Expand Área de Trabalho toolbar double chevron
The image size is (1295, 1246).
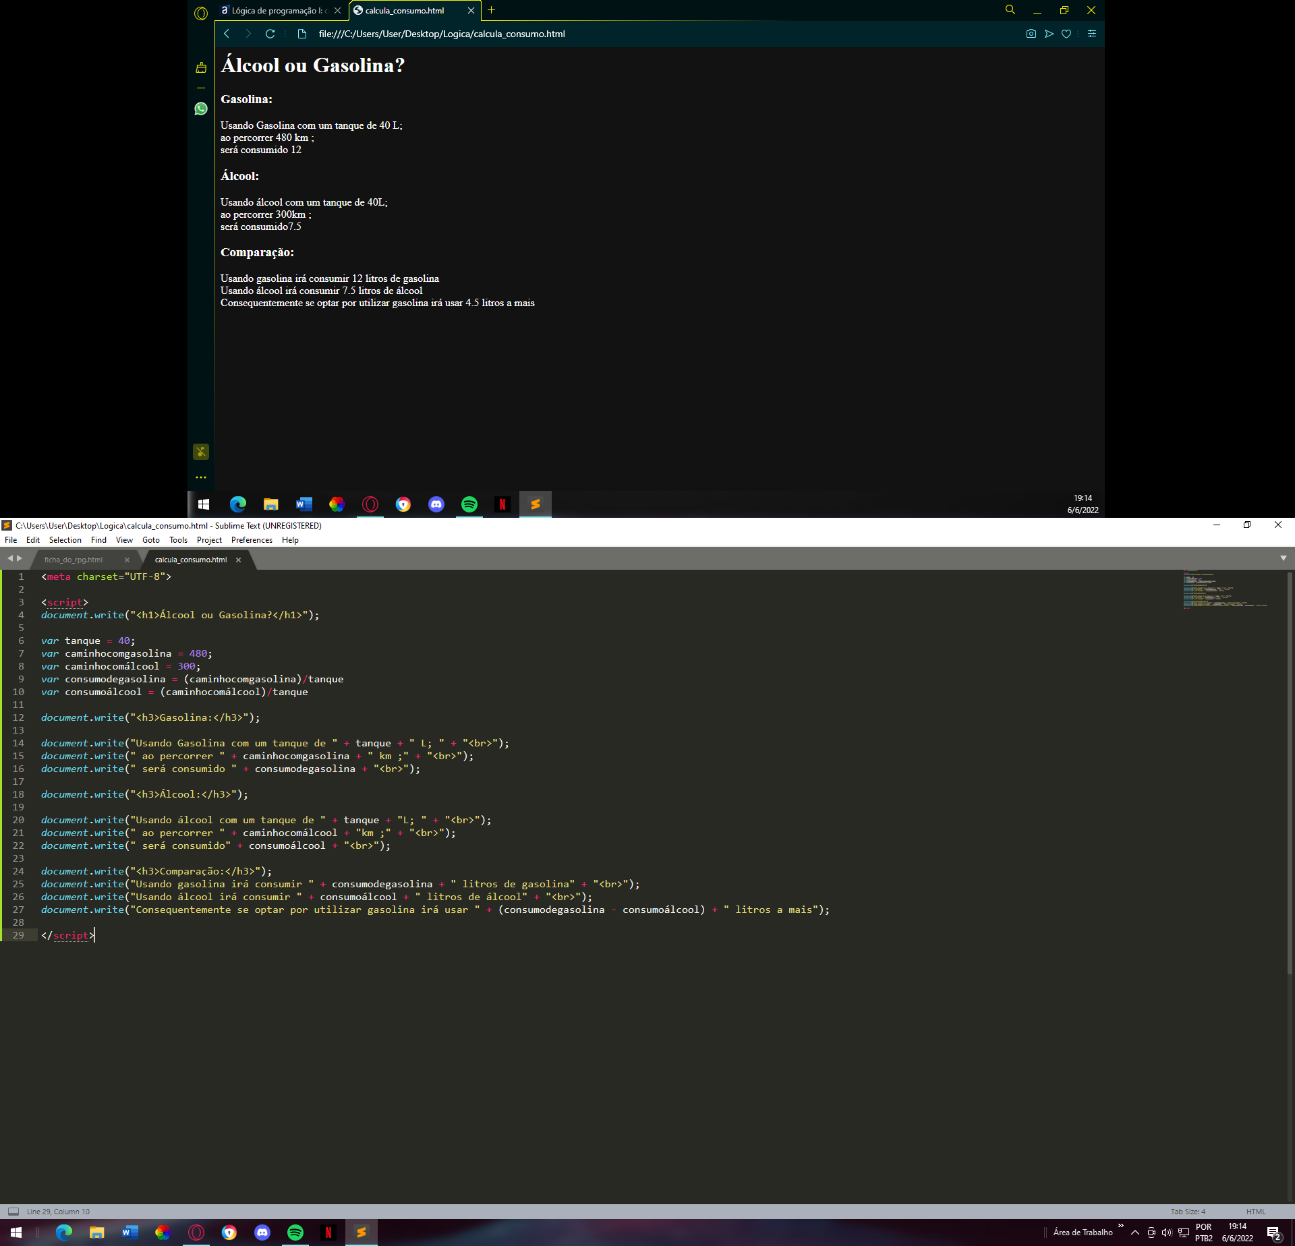[1121, 1226]
